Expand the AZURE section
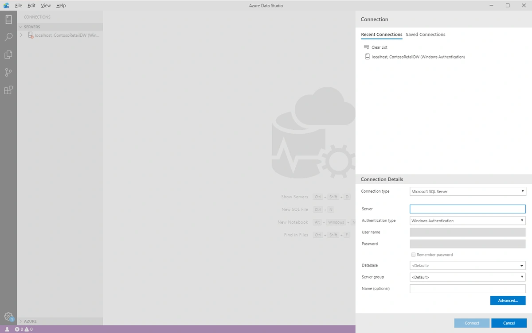The height and width of the screenshot is (333, 532). pyautogui.click(x=20, y=321)
